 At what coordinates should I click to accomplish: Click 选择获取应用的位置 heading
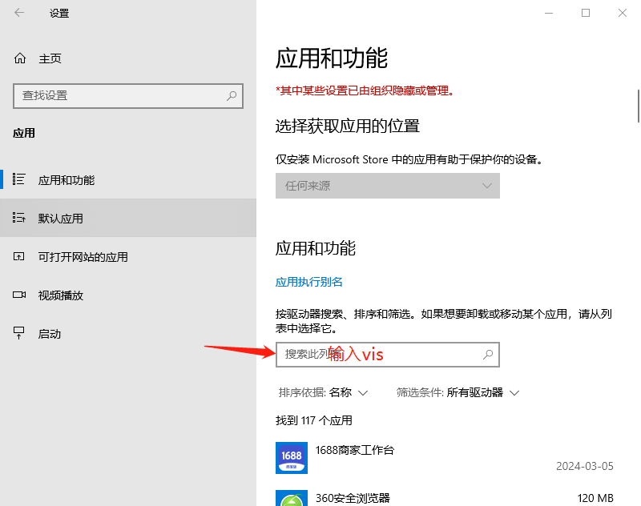click(x=348, y=126)
